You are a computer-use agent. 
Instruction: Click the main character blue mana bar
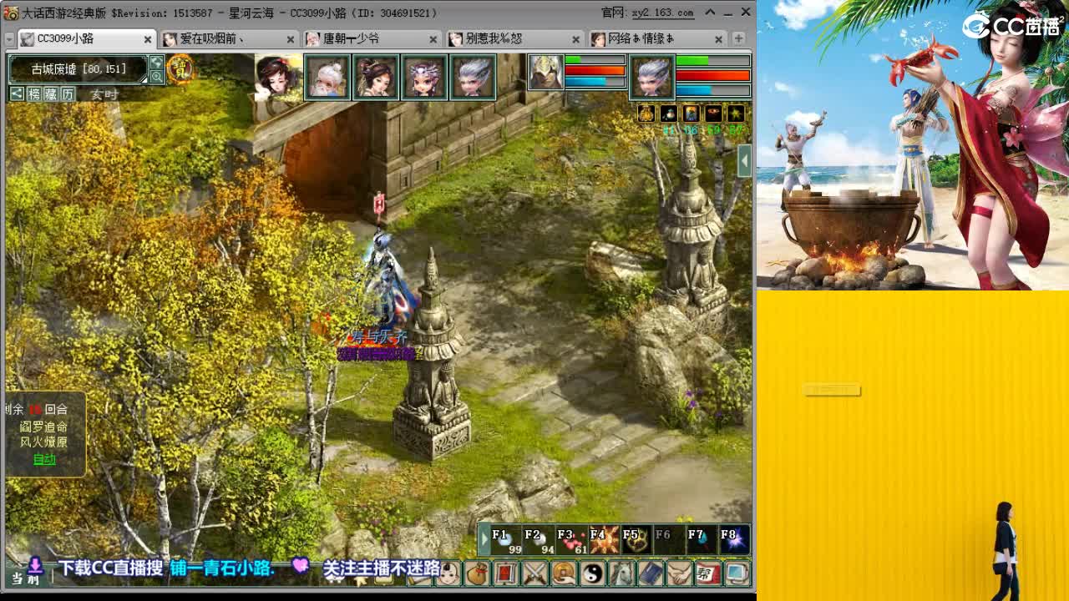tap(713, 89)
